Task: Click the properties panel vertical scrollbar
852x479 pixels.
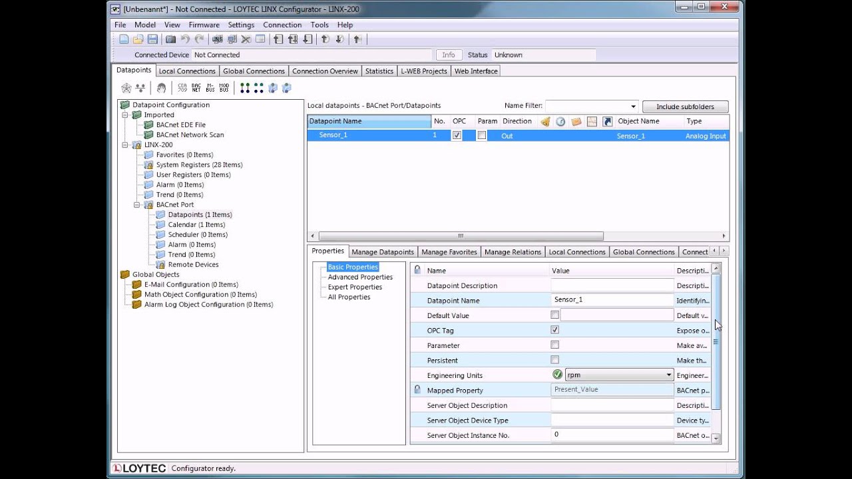Action: 716,341
